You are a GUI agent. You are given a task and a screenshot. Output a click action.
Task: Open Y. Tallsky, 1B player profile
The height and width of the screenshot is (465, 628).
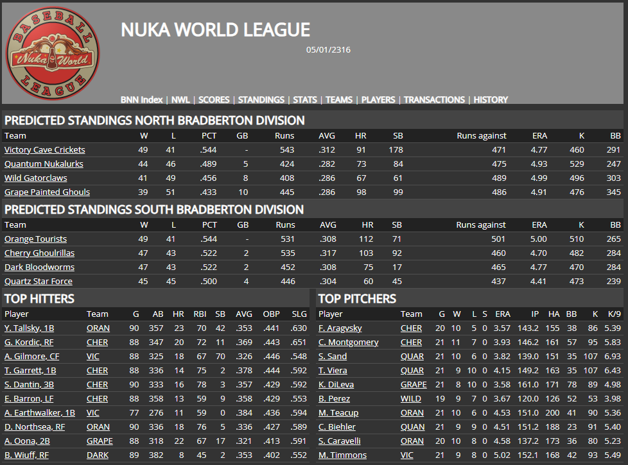click(29, 328)
